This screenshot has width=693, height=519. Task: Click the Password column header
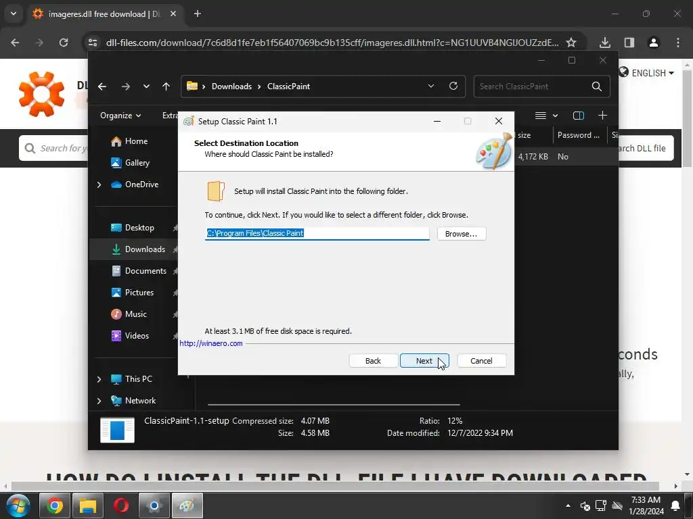[x=579, y=135]
